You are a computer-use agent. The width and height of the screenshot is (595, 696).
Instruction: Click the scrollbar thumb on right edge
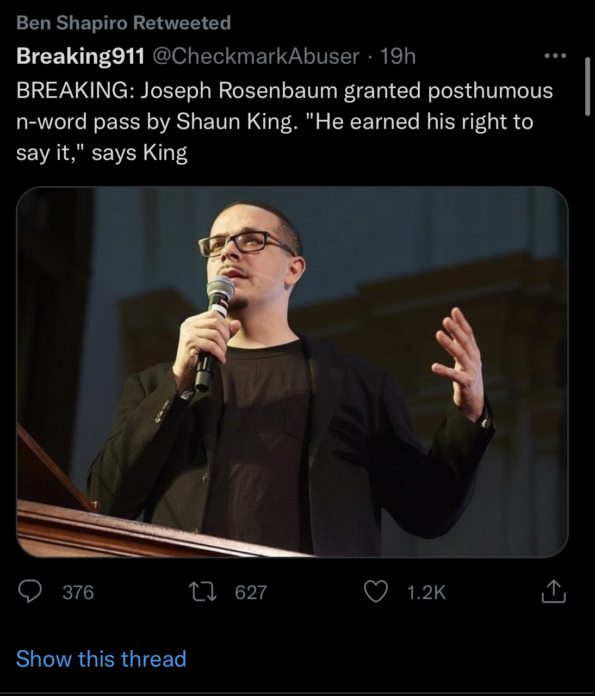tap(587, 87)
